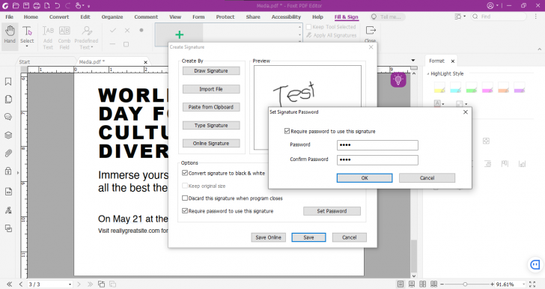Open the Layers panel icon in sidebar

8,136
